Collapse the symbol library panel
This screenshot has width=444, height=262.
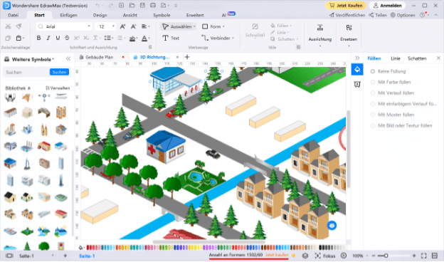(x=68, y=59)
